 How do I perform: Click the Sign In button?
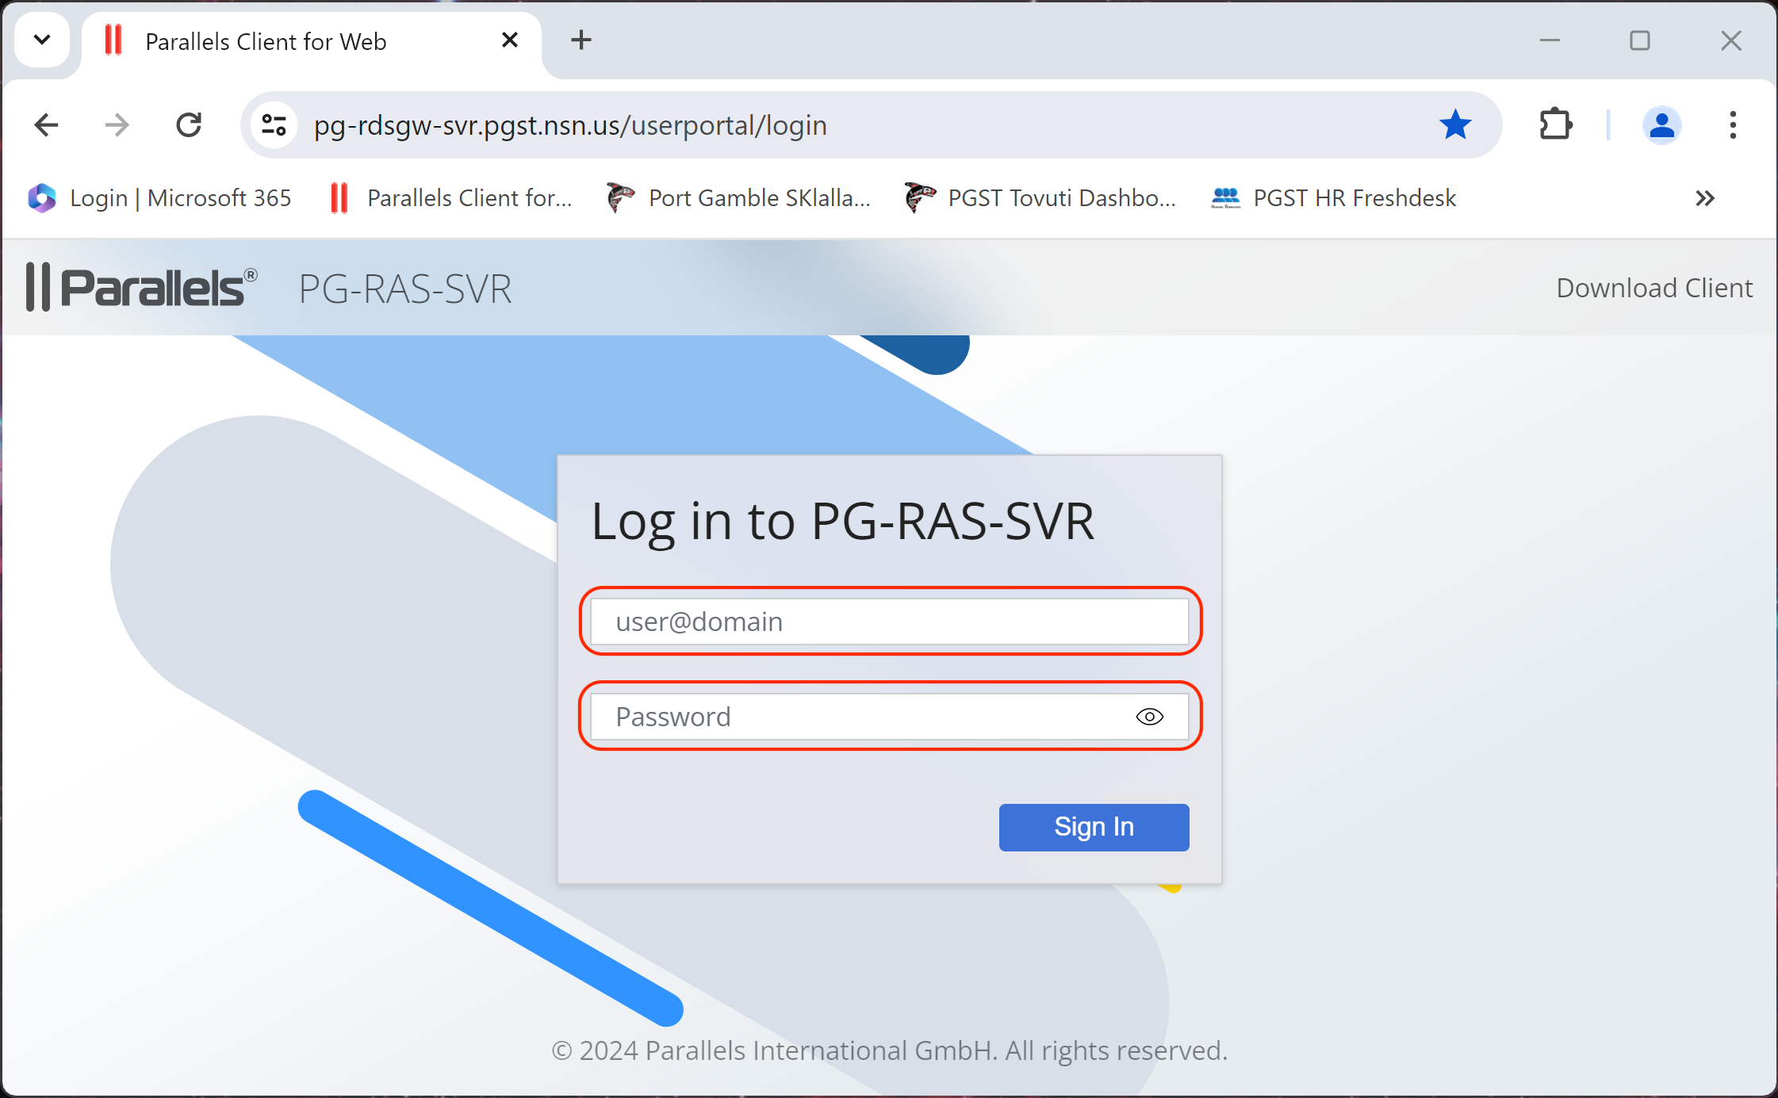(x=1093, y=827)
